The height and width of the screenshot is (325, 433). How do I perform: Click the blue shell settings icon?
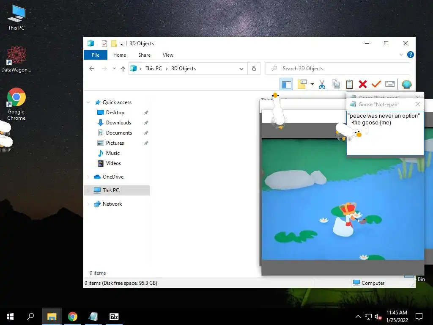(406, 84)
